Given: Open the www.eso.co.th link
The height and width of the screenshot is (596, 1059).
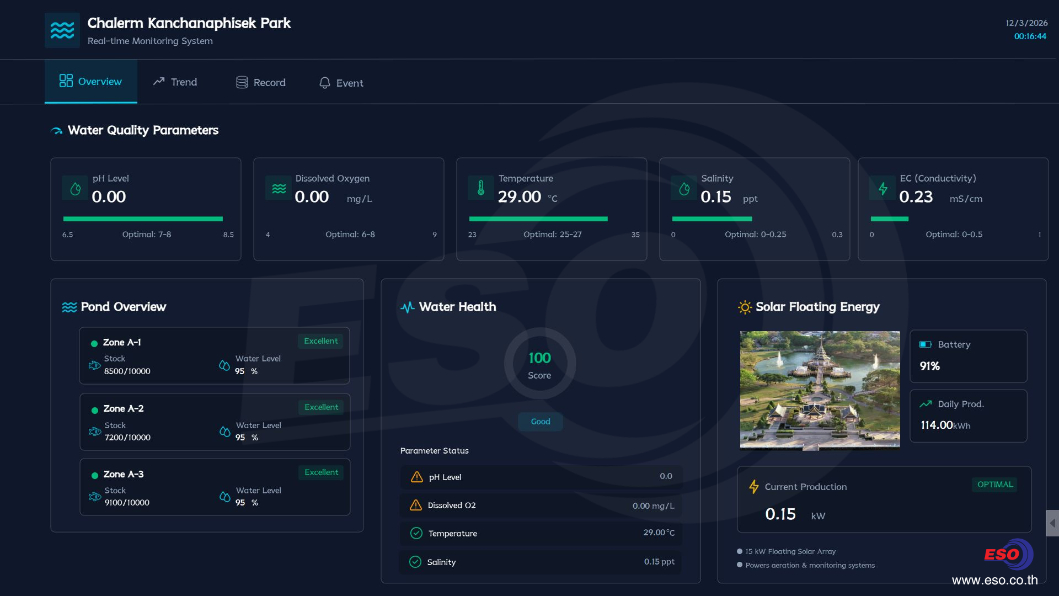Looking at the screenshot, I should coord(994,580).
